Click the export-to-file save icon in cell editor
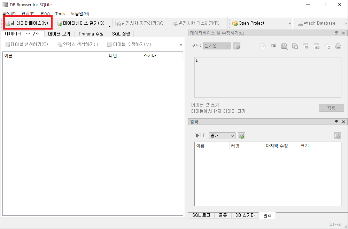This screenshot has width=348, height=229. point(295,46)
